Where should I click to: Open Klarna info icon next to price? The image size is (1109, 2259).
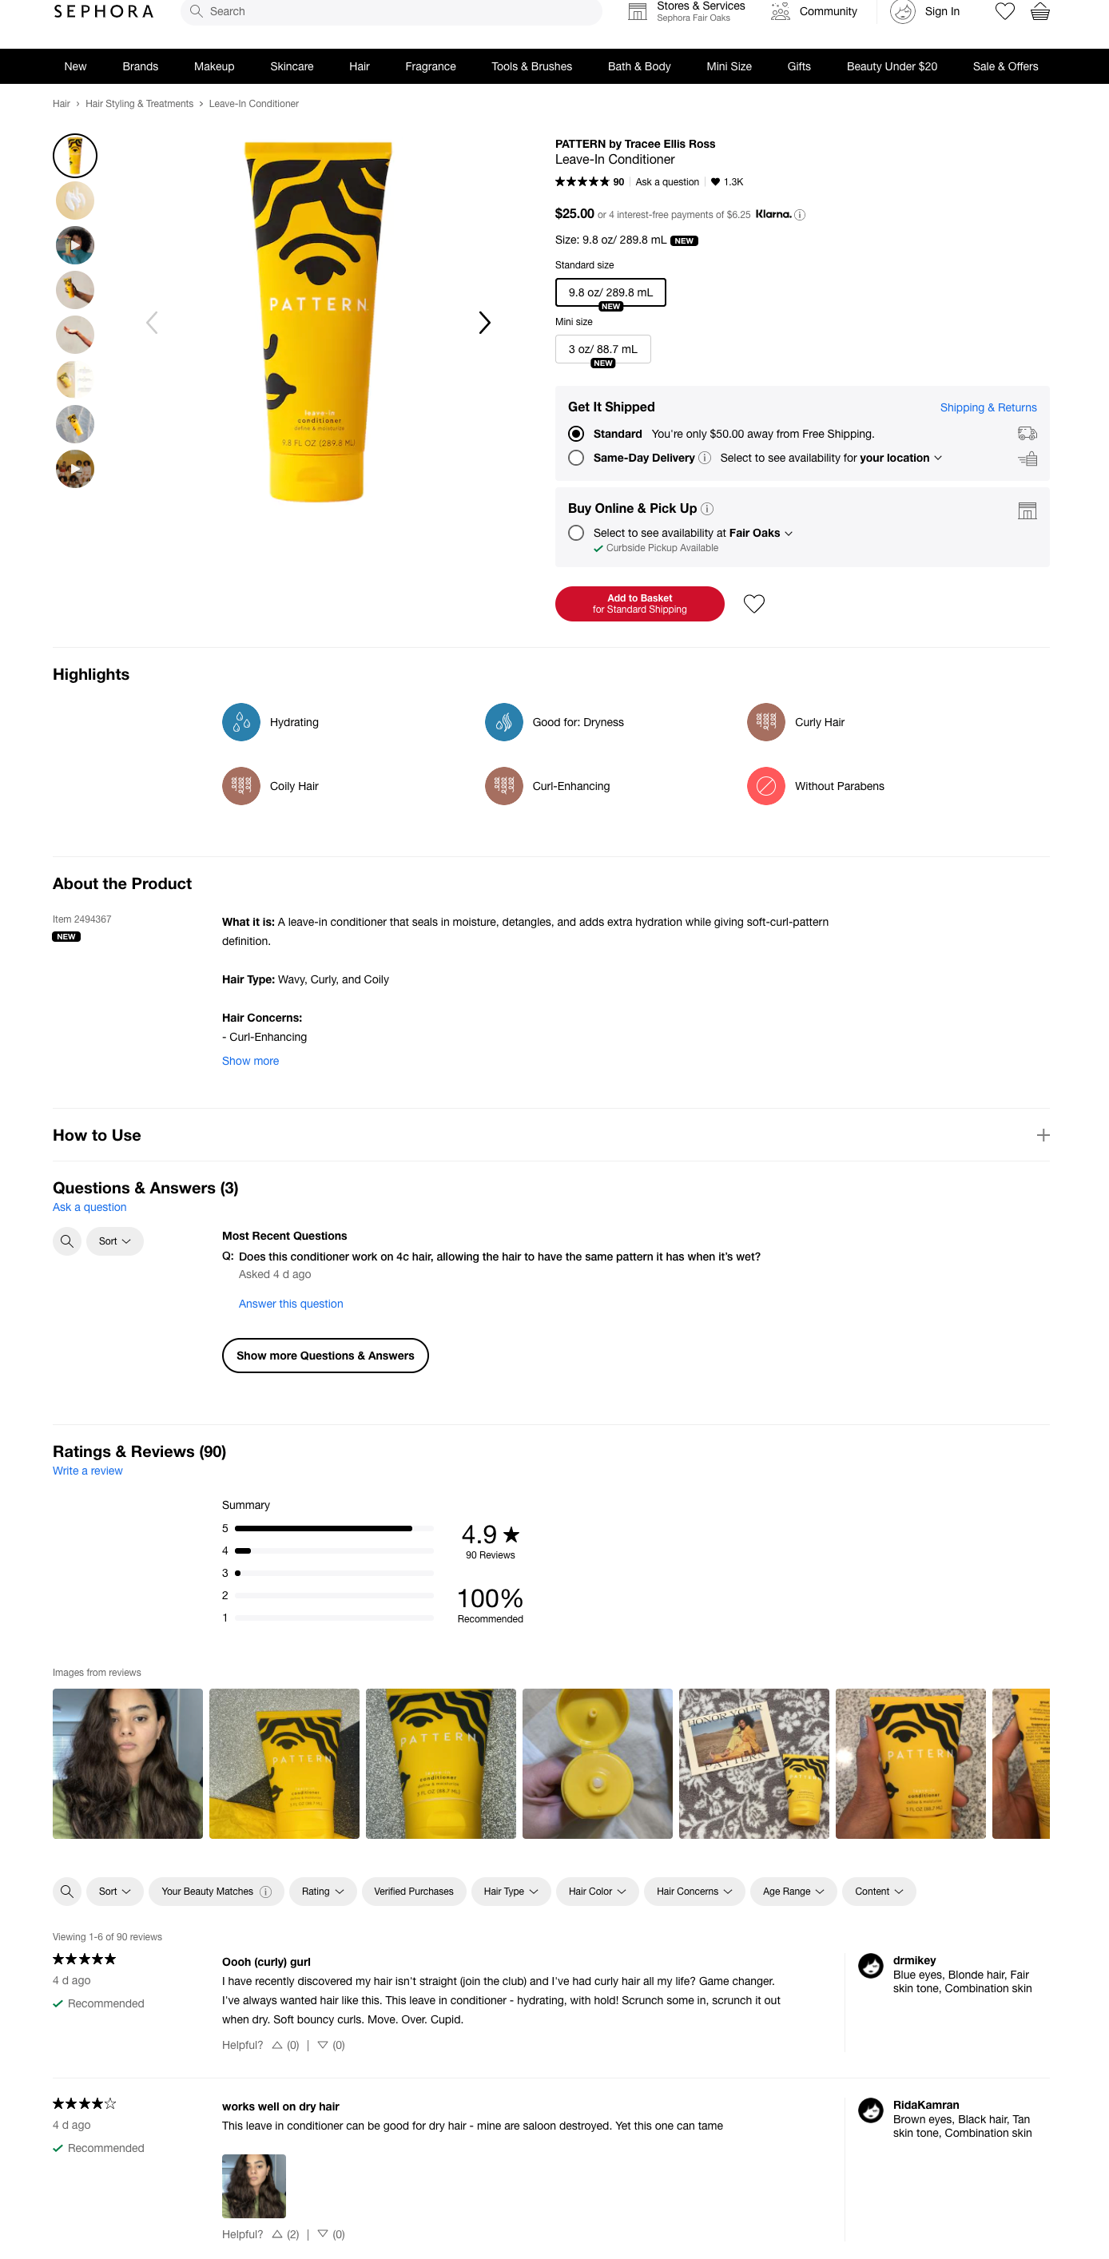(799, 215)
